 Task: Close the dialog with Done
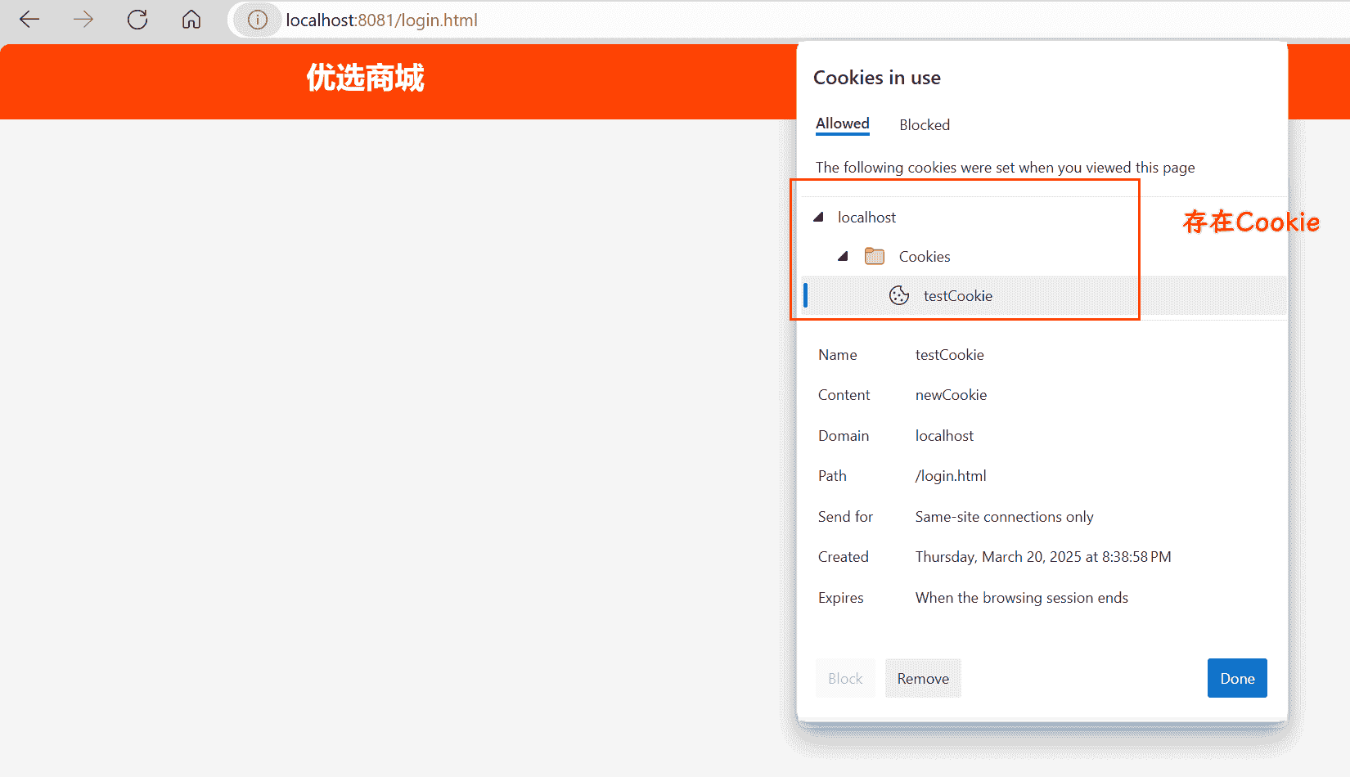pos(1237,678)
